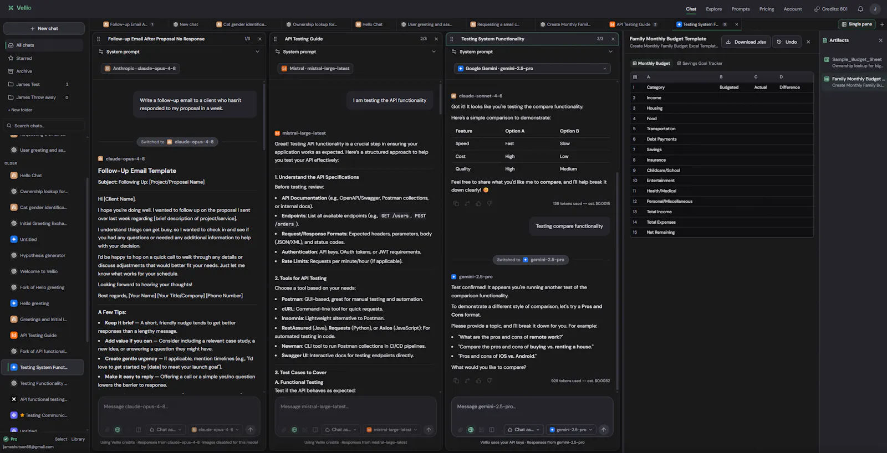Attach file in the mistral-large-latest input
This screenshot has height=453, width=887.
284,430
